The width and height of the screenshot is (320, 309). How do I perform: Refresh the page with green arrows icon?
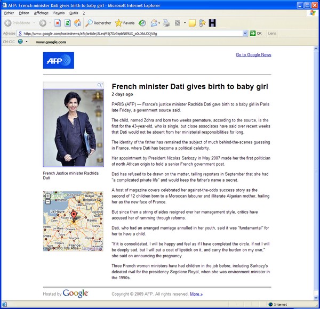68,23
